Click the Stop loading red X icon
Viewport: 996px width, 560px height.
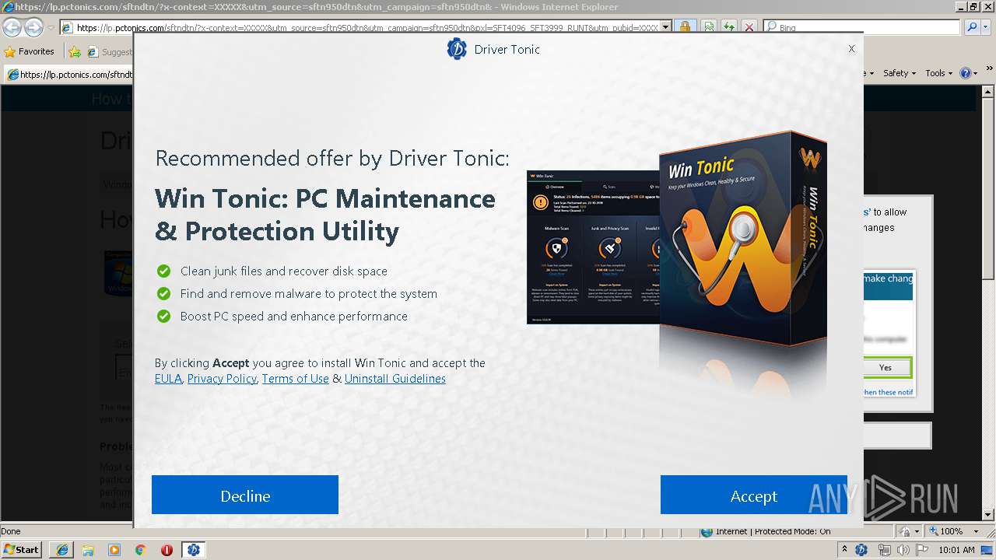pos(749,27)
